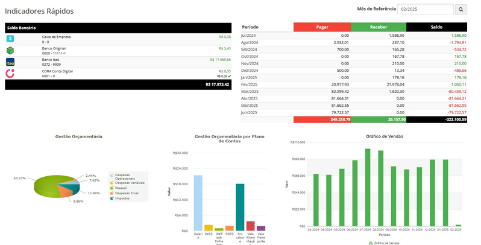This screenshot has height=245, width=481.
Task: Click the Banco Itaú logo icon
Action: coord(10,62)
